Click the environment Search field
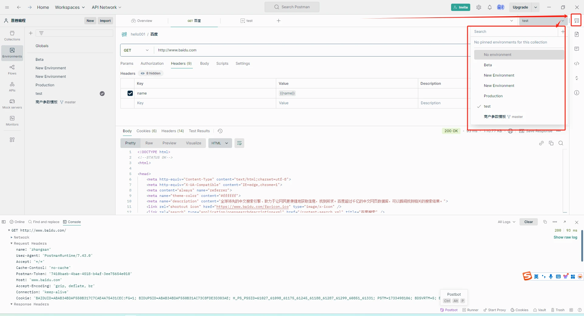This screenshot has height=316, width=584. pos(515,32)
